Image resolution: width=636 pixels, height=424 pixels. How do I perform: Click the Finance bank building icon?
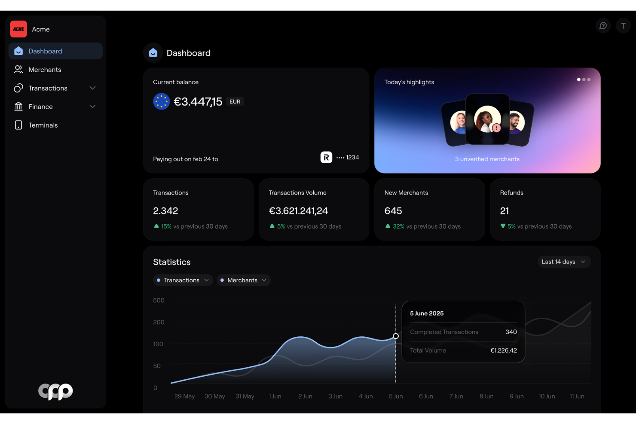point(18,107)
